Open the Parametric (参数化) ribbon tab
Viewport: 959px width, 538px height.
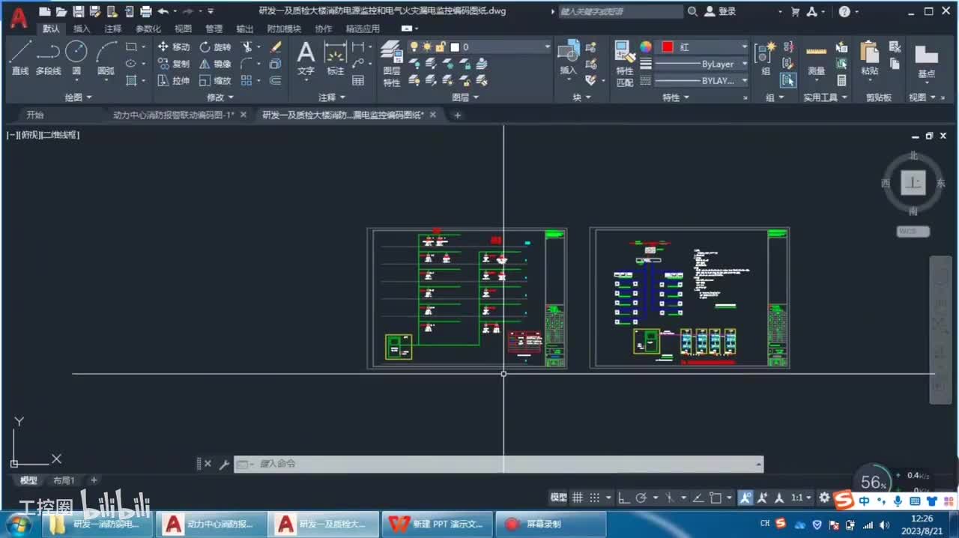point(148,28)
